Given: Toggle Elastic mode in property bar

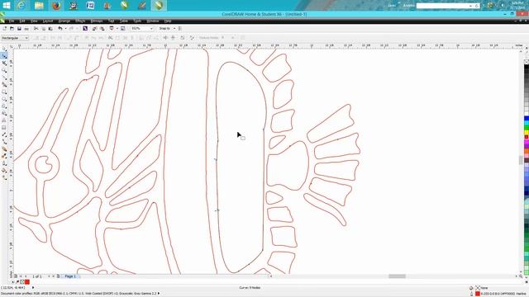Looking at the screenshot, I should coord(183,38).
